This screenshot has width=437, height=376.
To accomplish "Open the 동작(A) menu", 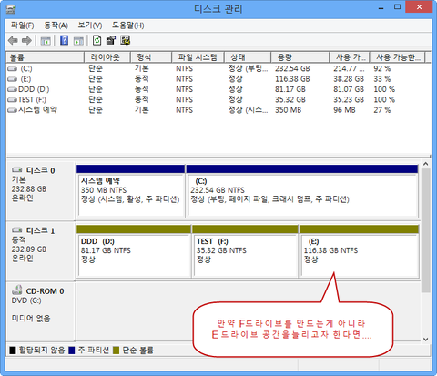I will point(56,25).
